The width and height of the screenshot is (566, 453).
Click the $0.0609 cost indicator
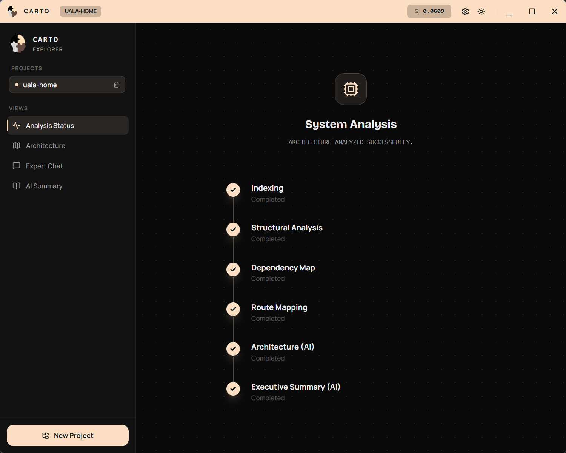[429, 11]
